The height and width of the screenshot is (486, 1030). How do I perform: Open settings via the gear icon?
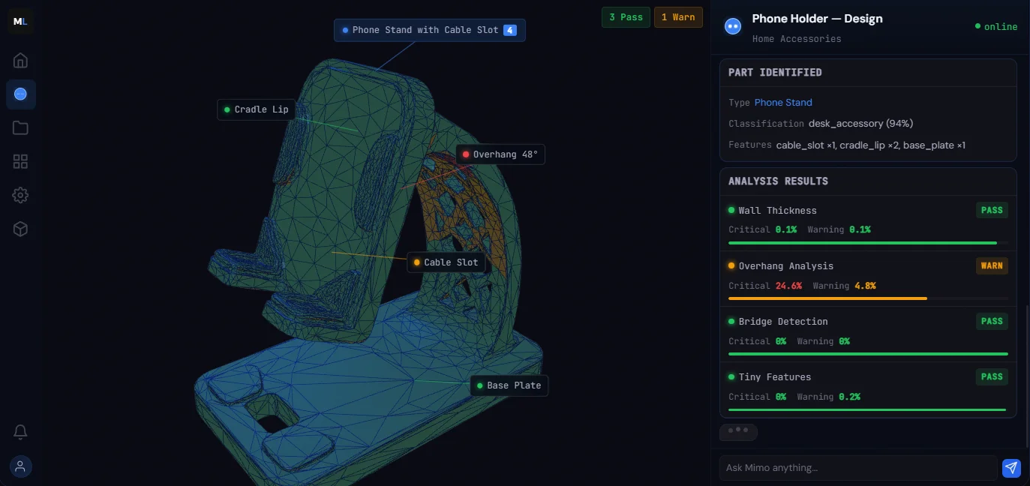click(20, 194)
